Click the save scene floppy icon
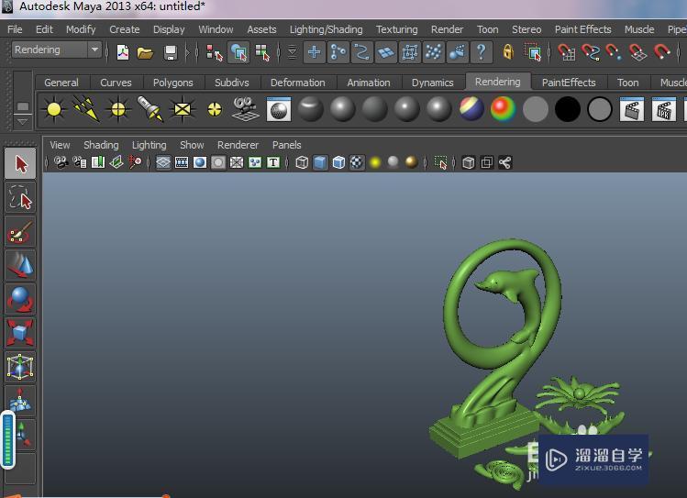Screen dimensions: 687x498 tap(171, 52)
